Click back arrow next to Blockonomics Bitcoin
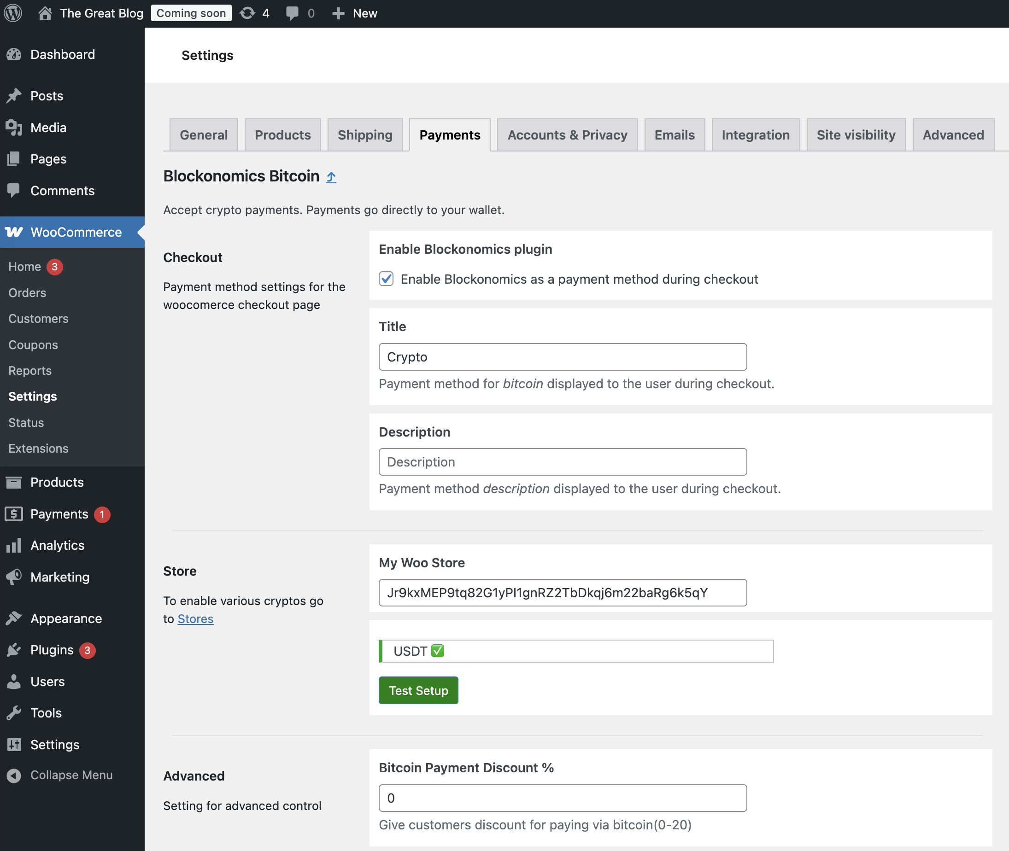This screenshot has height=851, width=1009. [331, 176]
